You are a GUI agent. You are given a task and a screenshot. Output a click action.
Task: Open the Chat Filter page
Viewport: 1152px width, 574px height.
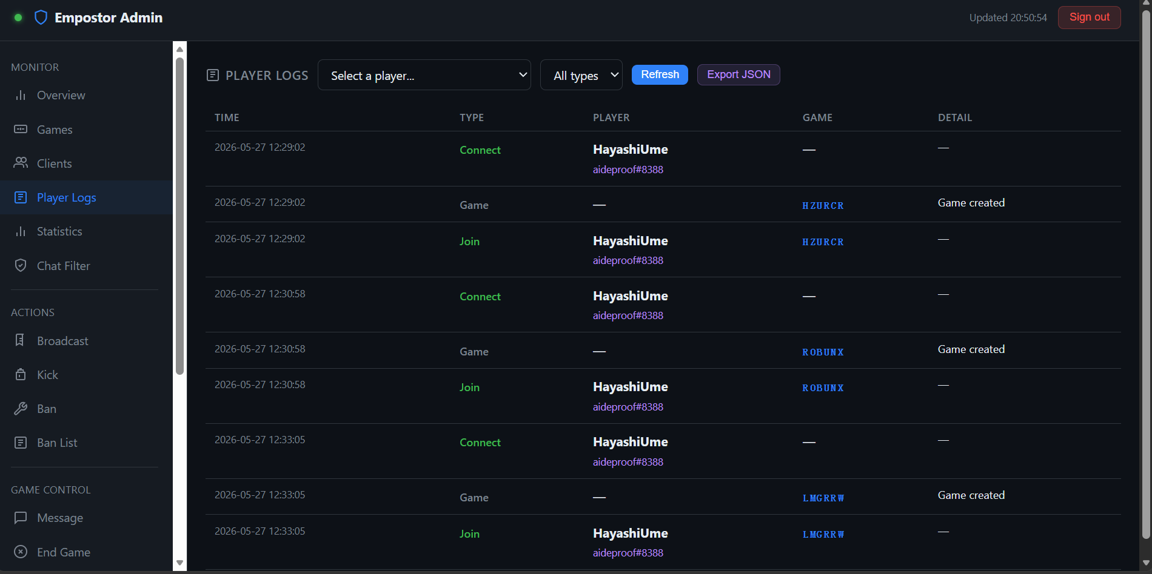[x=63, y=266]
